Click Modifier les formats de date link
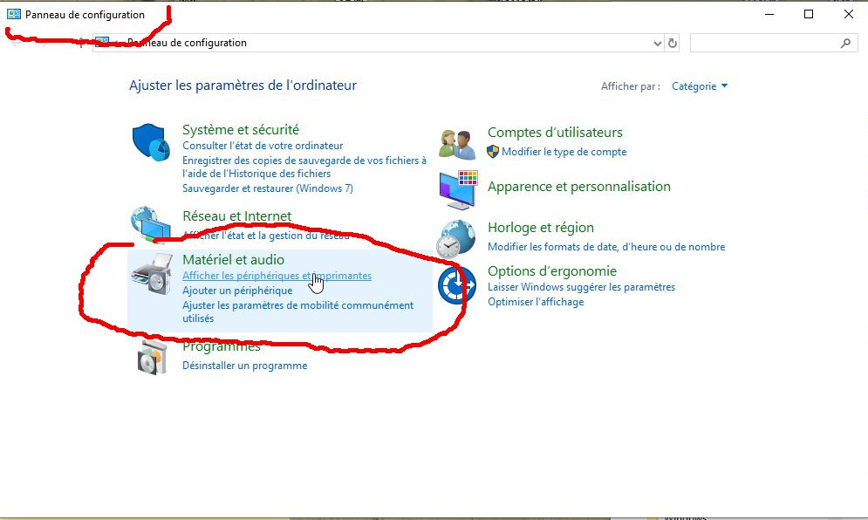868x520 pixels. [606, 247]
